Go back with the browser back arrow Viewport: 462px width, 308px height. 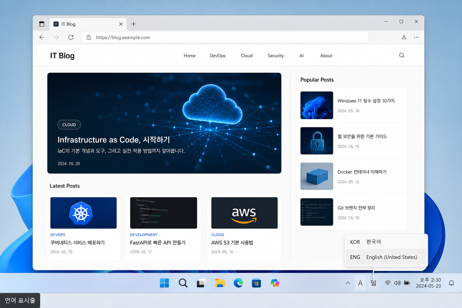(42, 37)
